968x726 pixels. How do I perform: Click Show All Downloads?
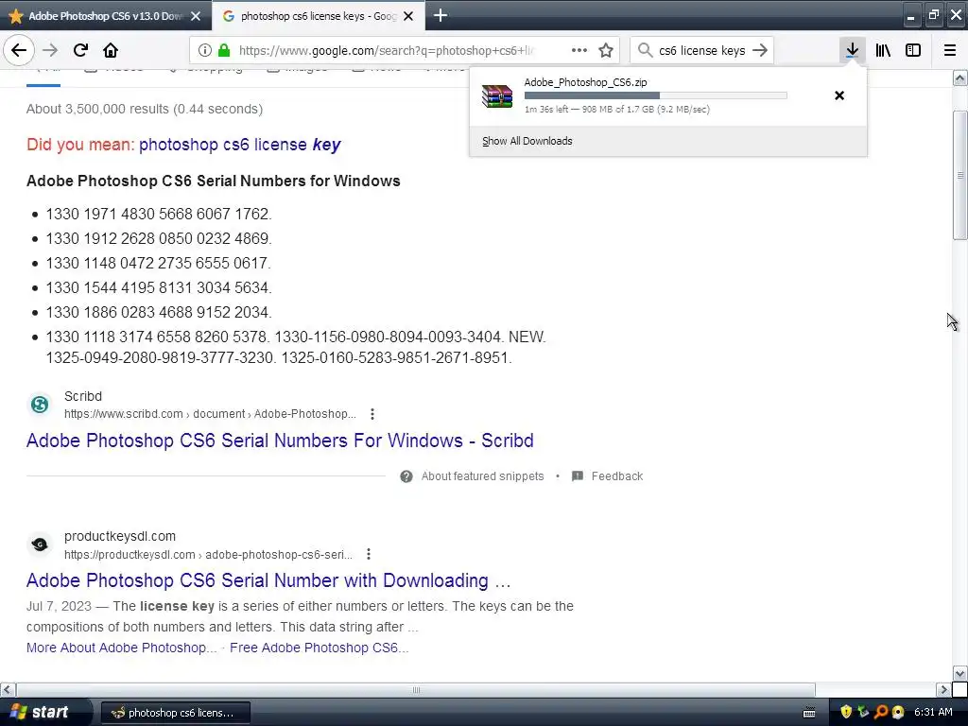tap(527, 141)
